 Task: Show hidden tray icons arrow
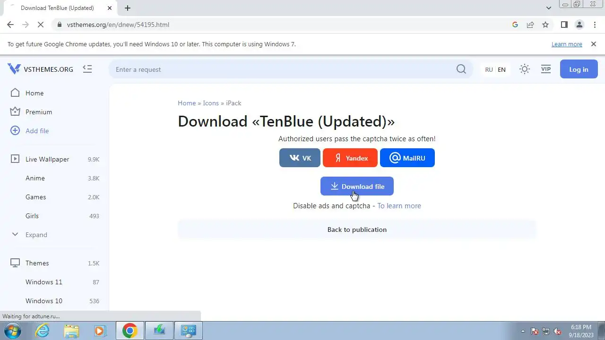tap(523, 331)
